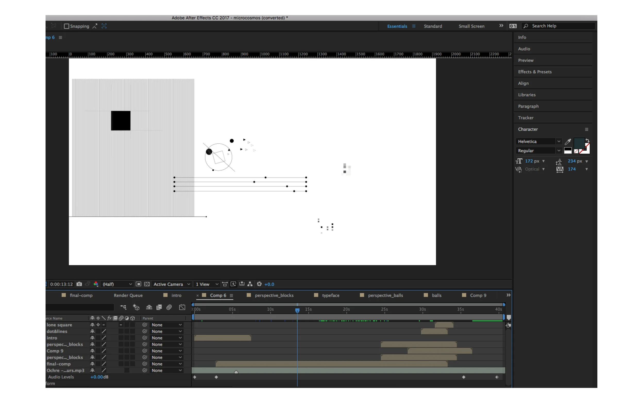Screen dimensions: 644x403
Task: Toggle the Draft 3D icon in timeline
Action: click(136, 307)
